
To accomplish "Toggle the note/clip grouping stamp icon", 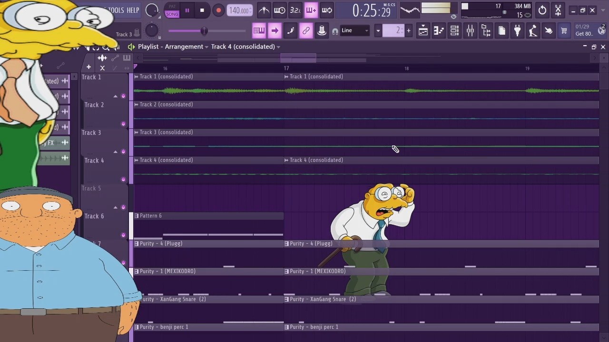I will (322, 31).
